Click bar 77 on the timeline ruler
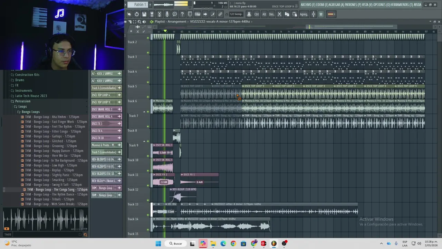 click(273, 31)
